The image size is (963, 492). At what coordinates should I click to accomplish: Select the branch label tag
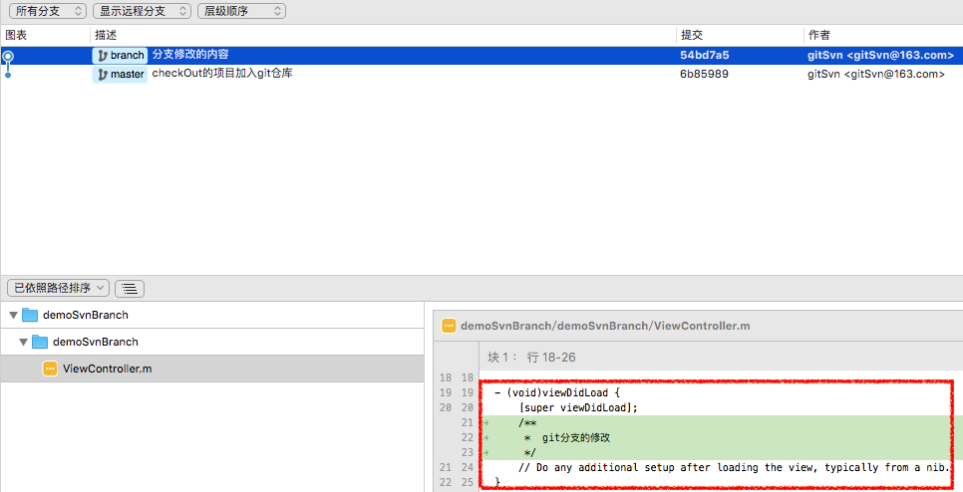point(121,55)
